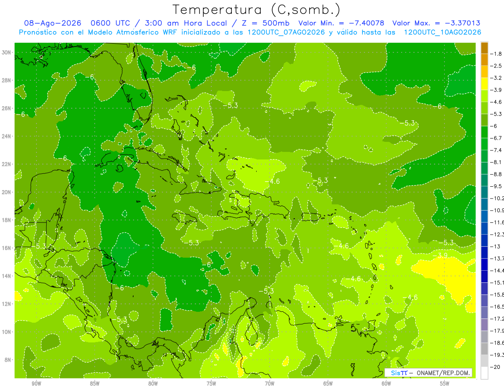Click the -3.9 contour label on the map
The width and height of the screenshot is (504, 389).
[x=440, y=255]
